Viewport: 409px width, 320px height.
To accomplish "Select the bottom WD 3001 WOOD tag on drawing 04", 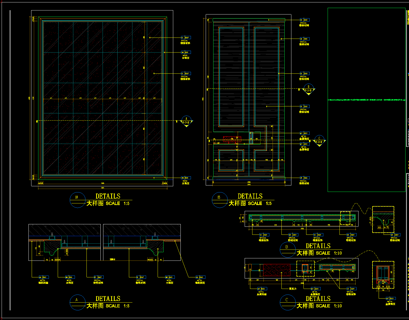I will (x=185, y=178).
